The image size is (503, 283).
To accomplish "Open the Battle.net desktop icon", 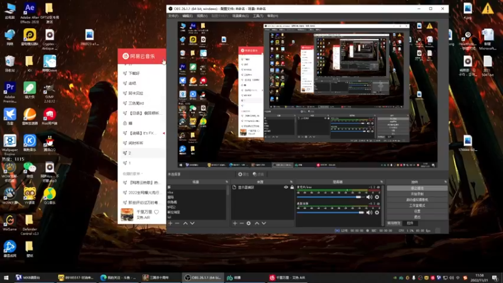I will point(10,249).
